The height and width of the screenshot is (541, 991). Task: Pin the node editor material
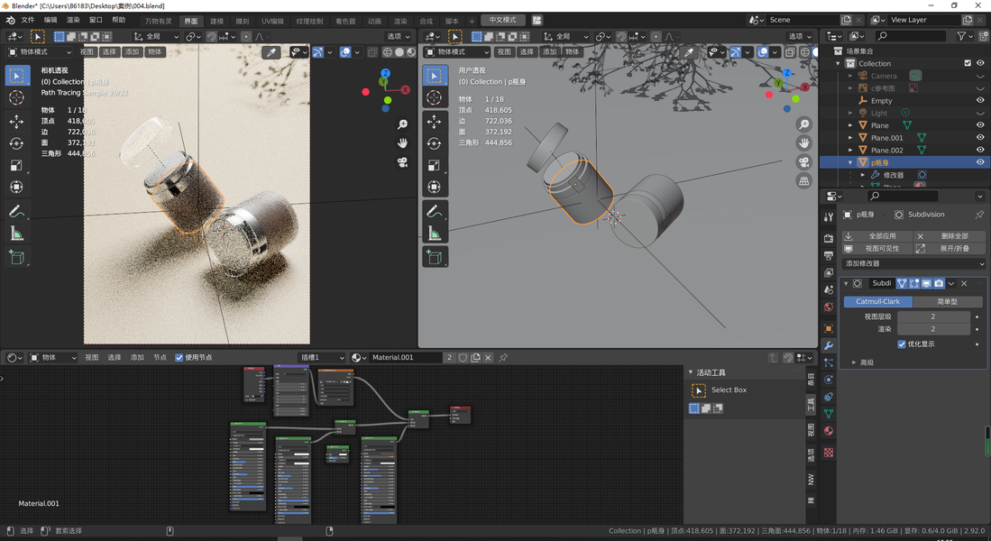click(x=503, y=358)
